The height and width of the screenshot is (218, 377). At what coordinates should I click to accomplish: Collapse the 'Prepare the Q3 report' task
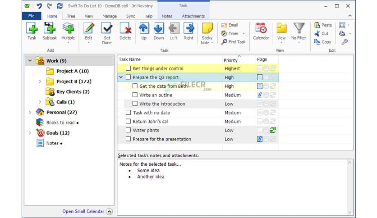click(x=121, y=77)
